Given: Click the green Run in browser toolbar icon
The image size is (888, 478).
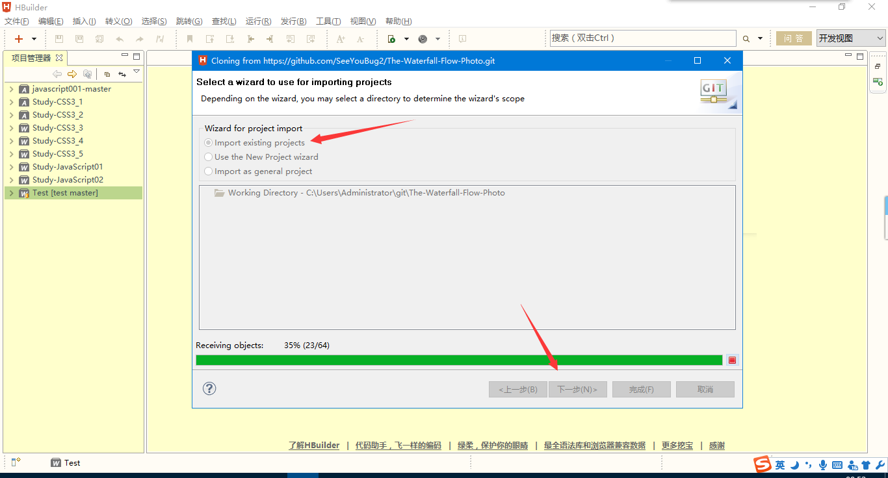Looking at the screenshot, I should tap(391, 39).
